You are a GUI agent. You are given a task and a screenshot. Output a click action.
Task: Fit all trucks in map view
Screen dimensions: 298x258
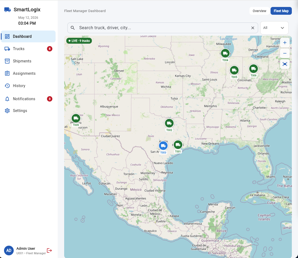tap(285, 64)
